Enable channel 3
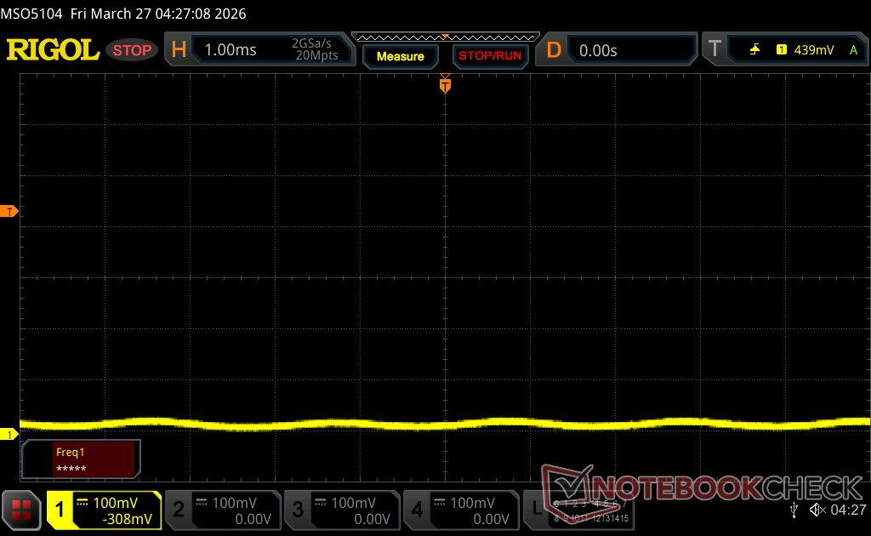The height and width of the screenshot is (536, 871). pyautogui.click(x=341, y=510)
